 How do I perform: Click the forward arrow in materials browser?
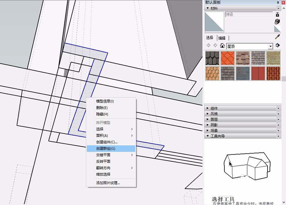[215, 46]
